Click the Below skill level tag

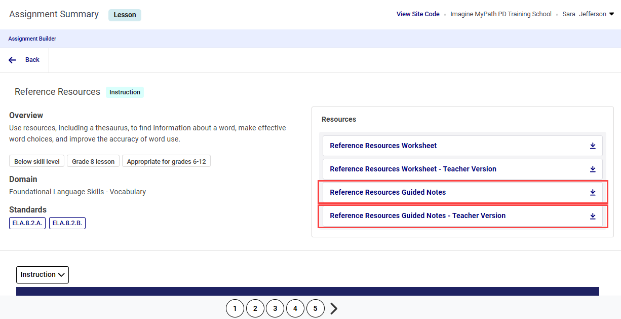pos(37,161)
